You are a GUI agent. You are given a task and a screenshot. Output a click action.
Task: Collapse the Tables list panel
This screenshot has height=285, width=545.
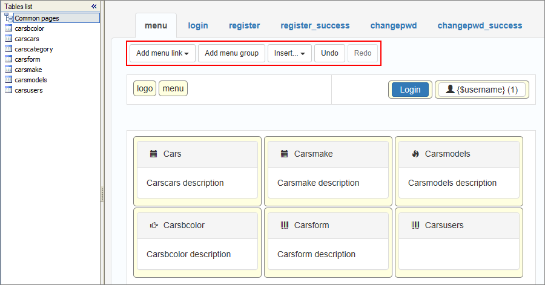[x=94, y=6]
